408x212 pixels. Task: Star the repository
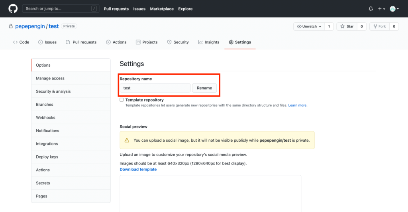point(347,26)
